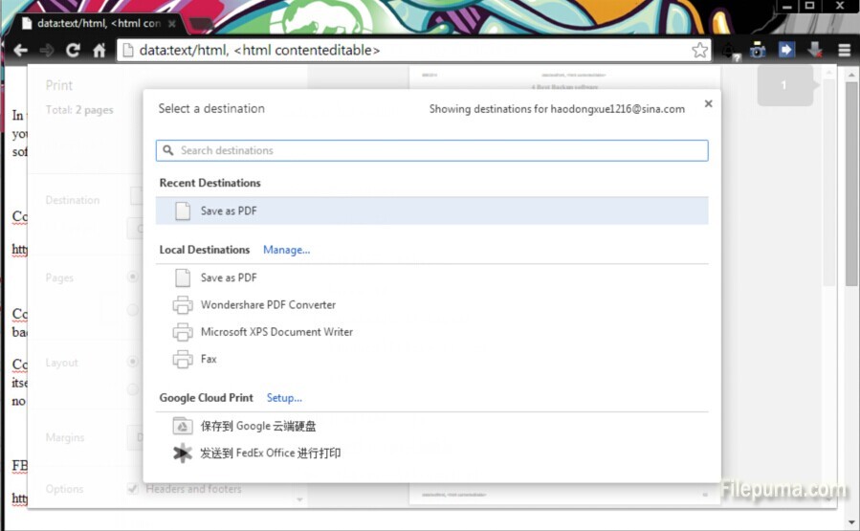Reload the page with the refresh icon
The height and width of the screenshot is (531, 860).
[73, 50]
